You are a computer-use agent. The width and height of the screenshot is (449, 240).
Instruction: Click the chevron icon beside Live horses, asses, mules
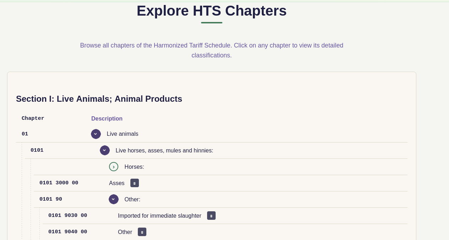pyautogui.click(x=105, y=150)
